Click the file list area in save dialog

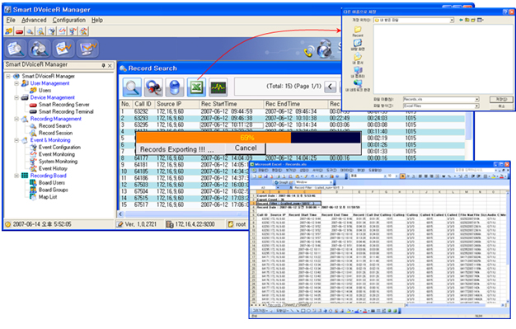pos(443,59)
